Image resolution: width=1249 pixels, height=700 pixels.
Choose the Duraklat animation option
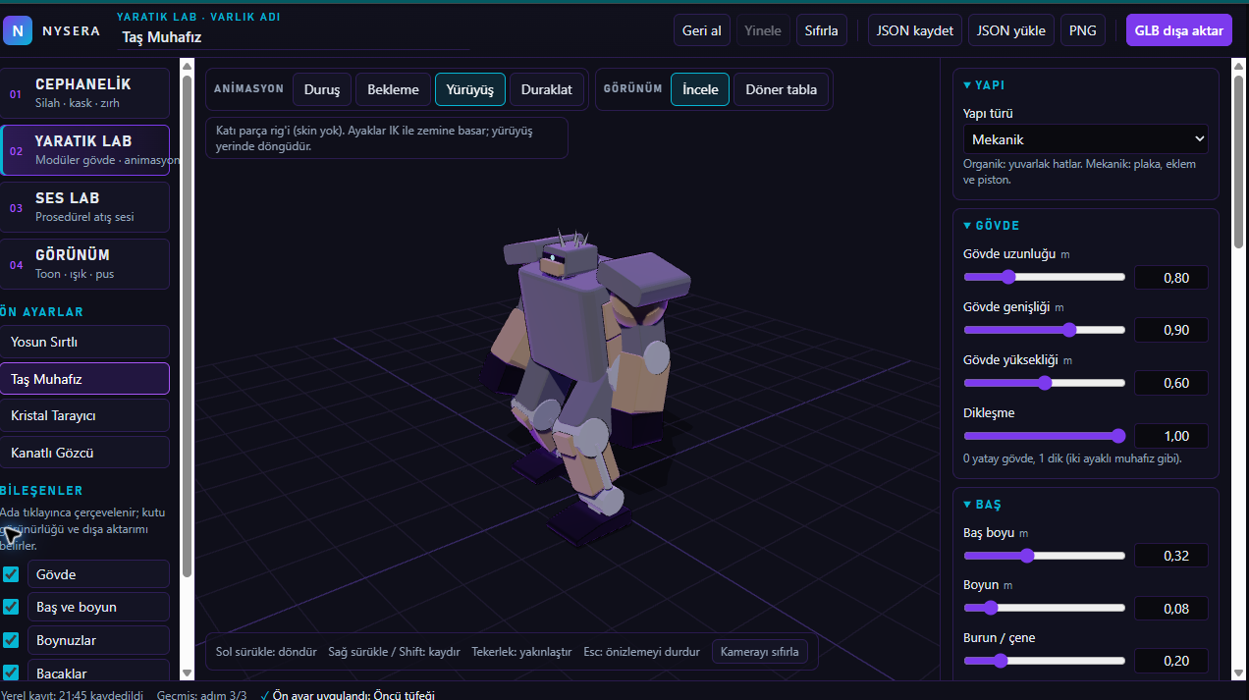point(546,89)
